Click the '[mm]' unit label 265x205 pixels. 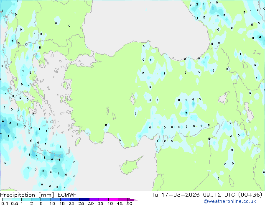point(46,195)
